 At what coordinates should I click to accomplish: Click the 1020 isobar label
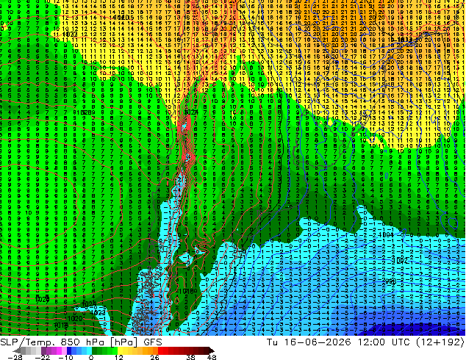click(x=75, y=319)
